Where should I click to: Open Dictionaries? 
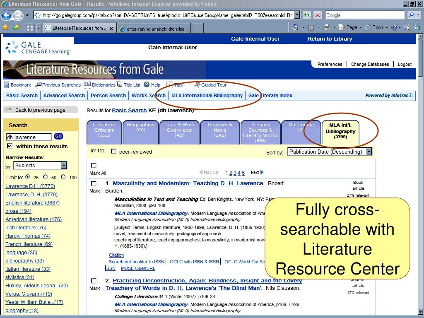click(x=100, y=85)
